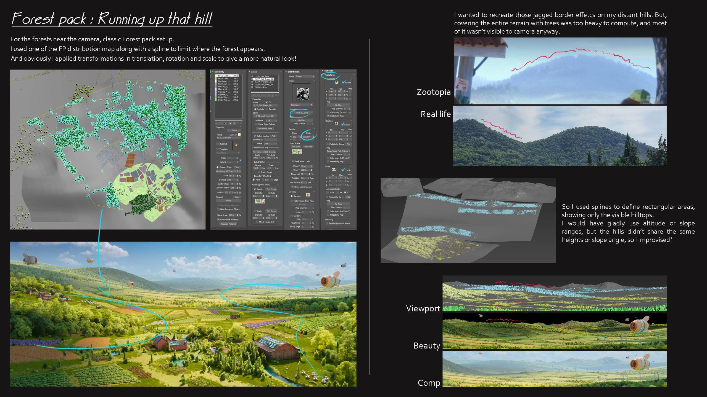
Task: Click the Rotation tree icon in Transform rollout
Action: tap(336, 124)
